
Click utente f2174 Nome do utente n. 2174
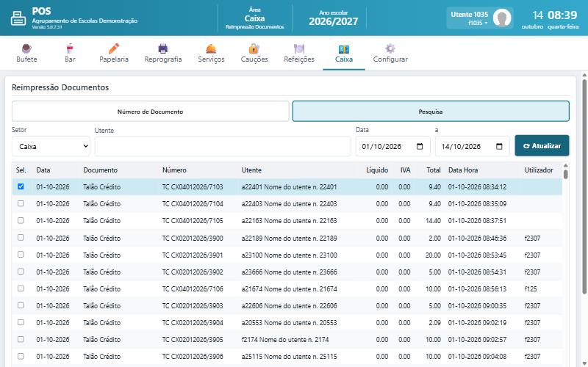pyautogui.click(x=285, y=340)
